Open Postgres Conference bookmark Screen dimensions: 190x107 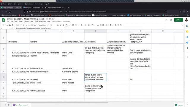click(84, 15)
